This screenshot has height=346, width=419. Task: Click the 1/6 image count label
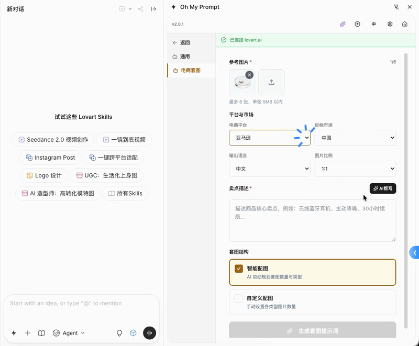392,62
